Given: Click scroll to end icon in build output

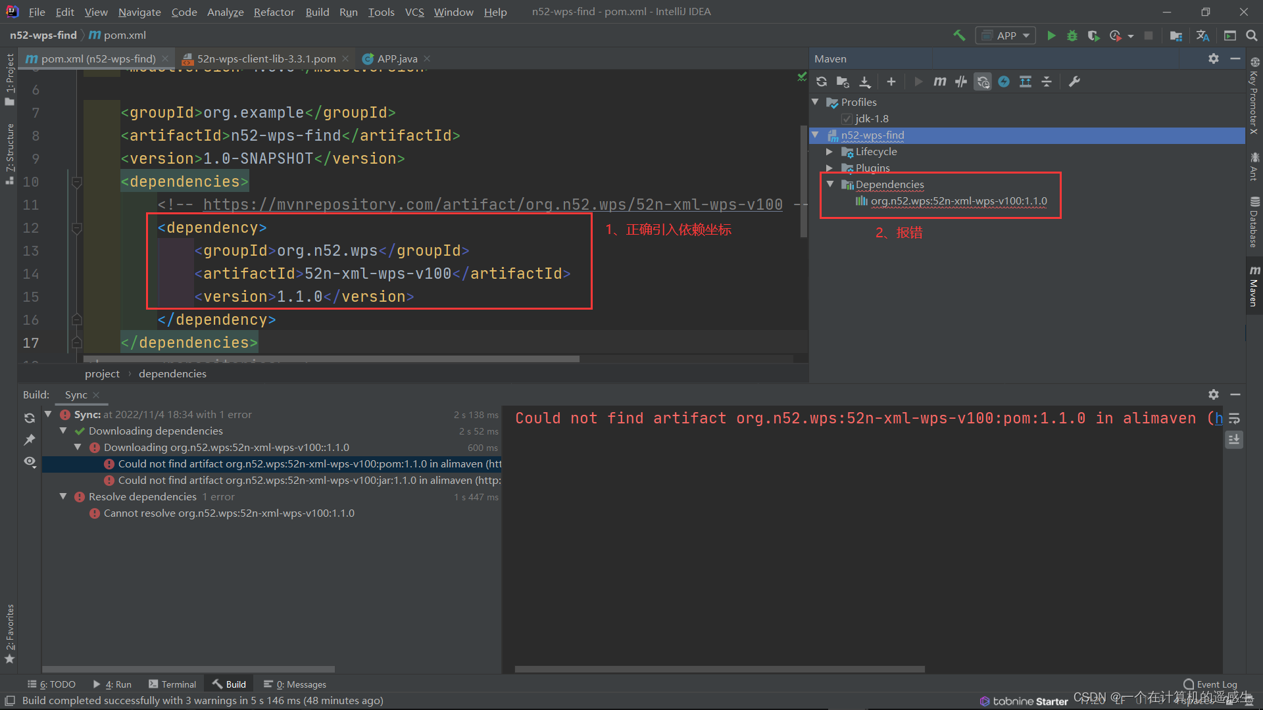Looking at the screenshot, I should (1234, 439).
